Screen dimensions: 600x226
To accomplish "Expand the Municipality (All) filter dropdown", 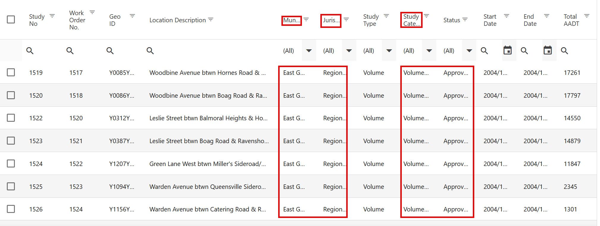I will (x=309, y=50).
